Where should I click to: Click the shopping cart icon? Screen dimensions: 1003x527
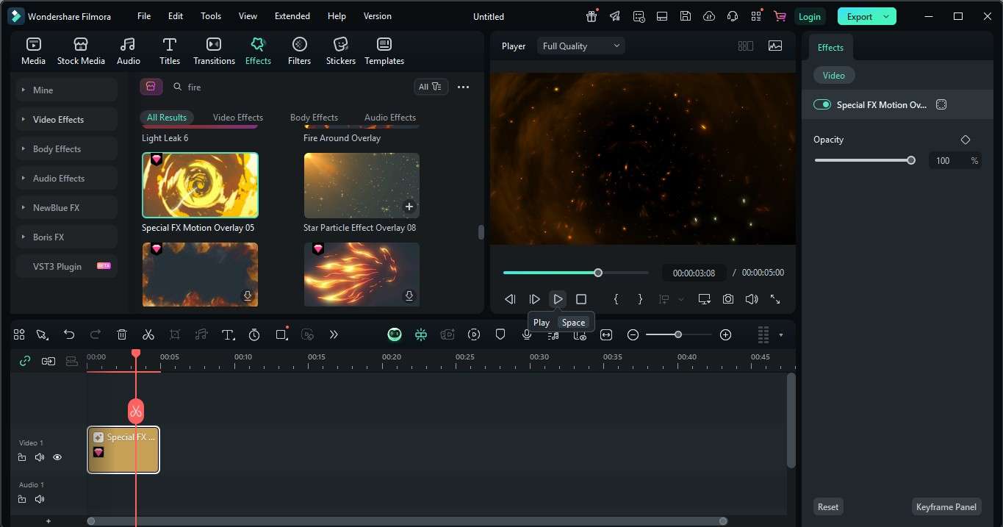780,16
